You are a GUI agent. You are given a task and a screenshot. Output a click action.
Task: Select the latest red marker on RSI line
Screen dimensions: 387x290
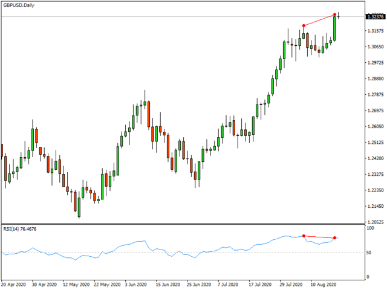point(334,238)
